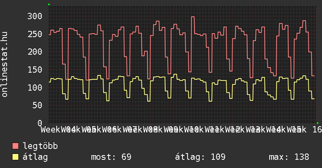Click the vertical onlinestat.hu axis title
Image resolution: width=322 pixels, height=168 pixels.
coord(5,64)
